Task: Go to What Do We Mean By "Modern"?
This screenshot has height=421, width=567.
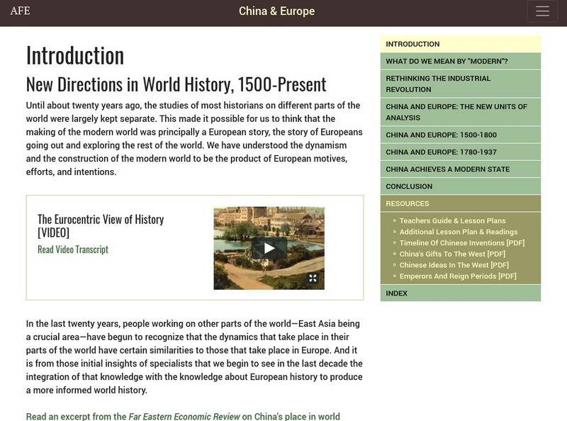Action: (460, 61)
